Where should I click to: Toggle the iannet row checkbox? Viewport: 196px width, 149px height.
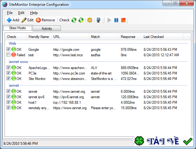pyautogui.click(x=9, y=91)
